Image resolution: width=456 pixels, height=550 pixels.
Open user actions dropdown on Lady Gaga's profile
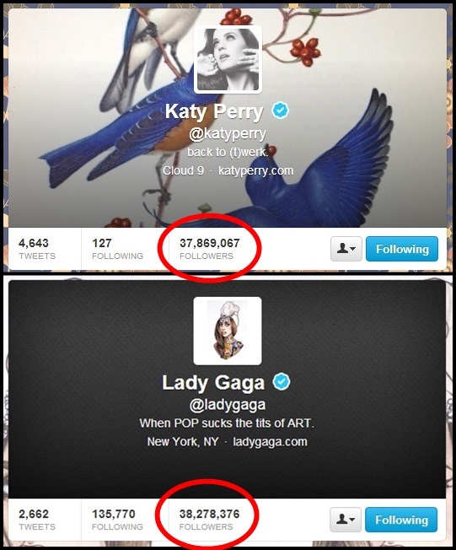[346, 520]
